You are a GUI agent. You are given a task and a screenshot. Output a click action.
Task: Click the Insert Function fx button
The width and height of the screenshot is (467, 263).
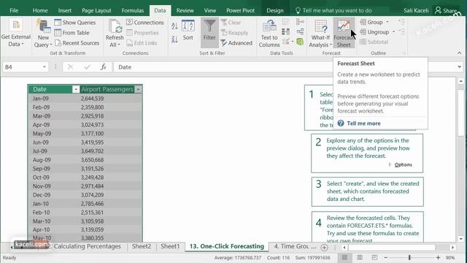pyautogui.click(x=104, y=67)
